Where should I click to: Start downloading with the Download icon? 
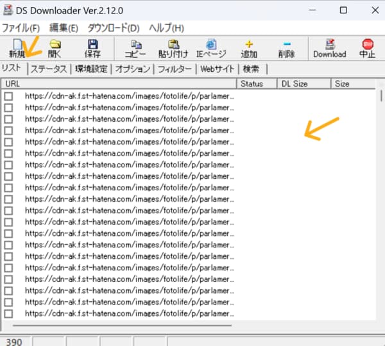[x=329, y=47]
